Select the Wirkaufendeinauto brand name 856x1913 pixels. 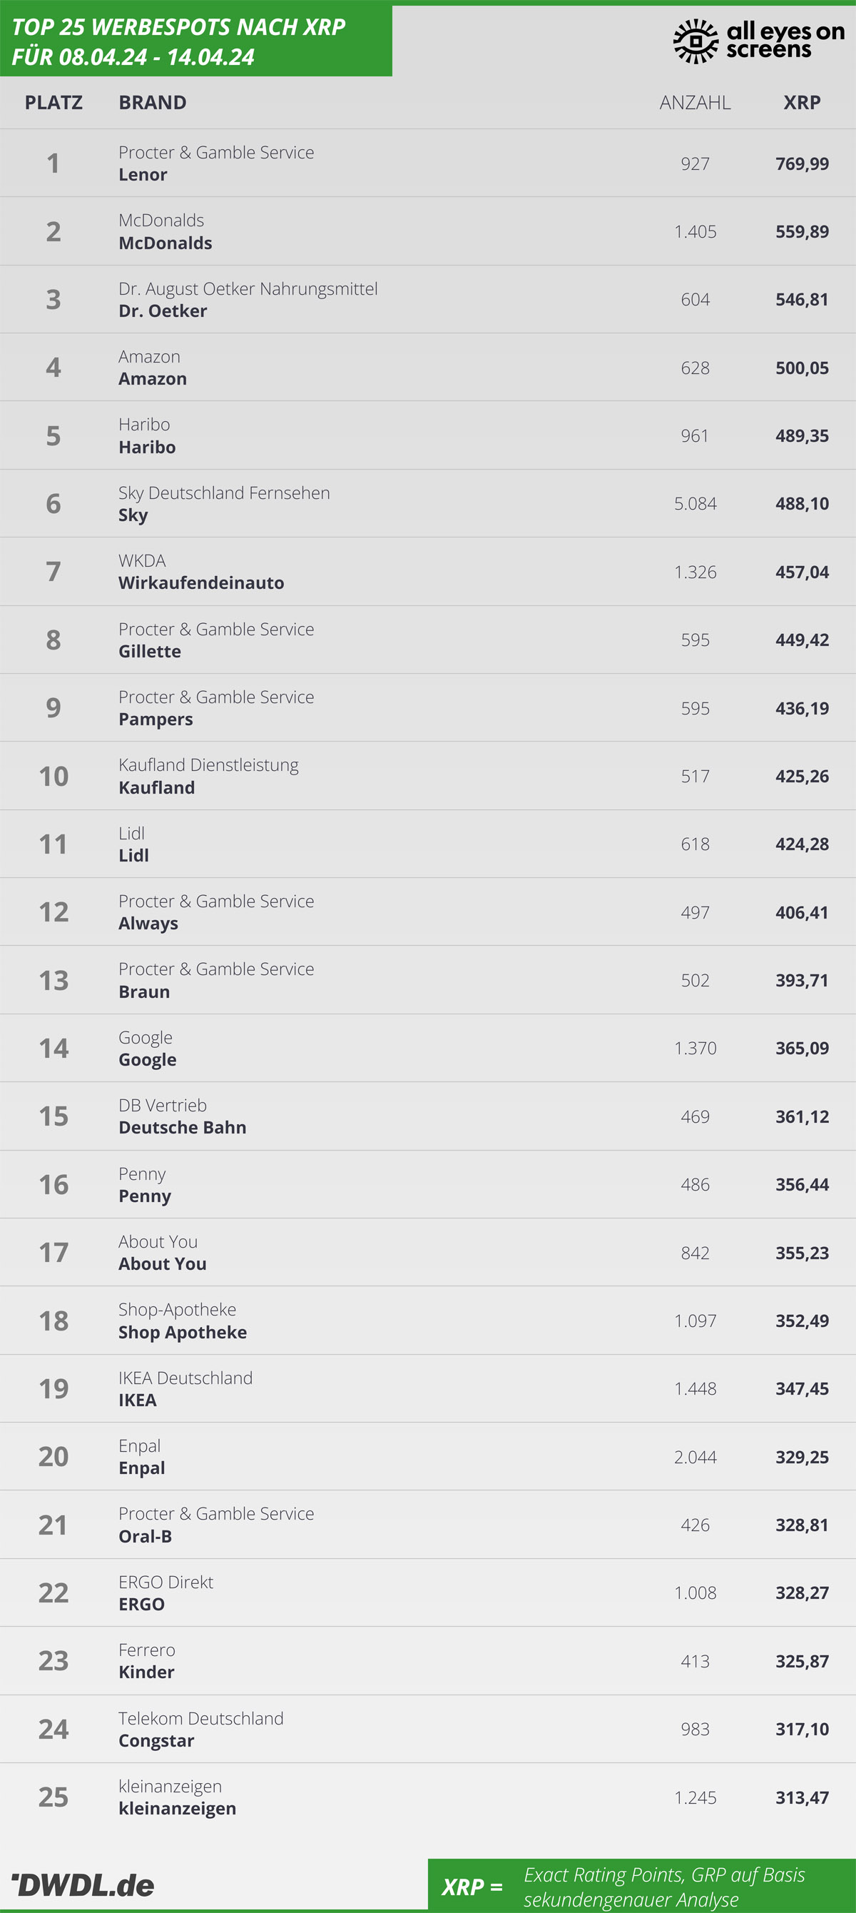point(201,583)
